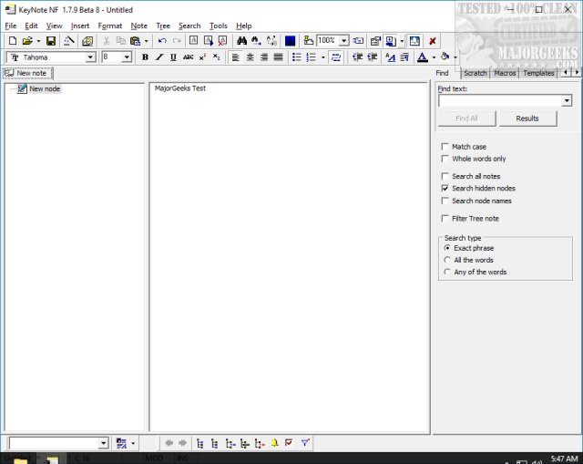
Task: Click the Results button
Action: [x=527, y=119]
